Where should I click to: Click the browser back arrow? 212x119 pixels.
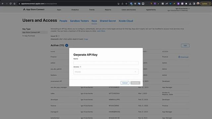3,4
